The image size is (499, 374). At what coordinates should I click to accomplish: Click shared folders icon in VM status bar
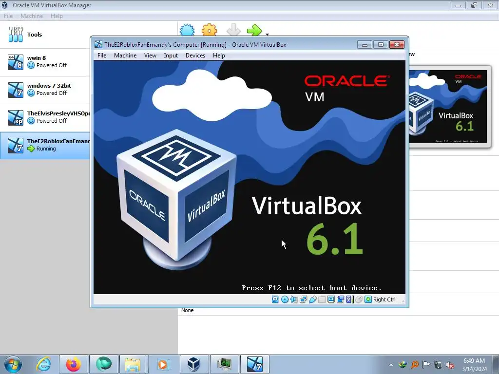tap(322, 299)
